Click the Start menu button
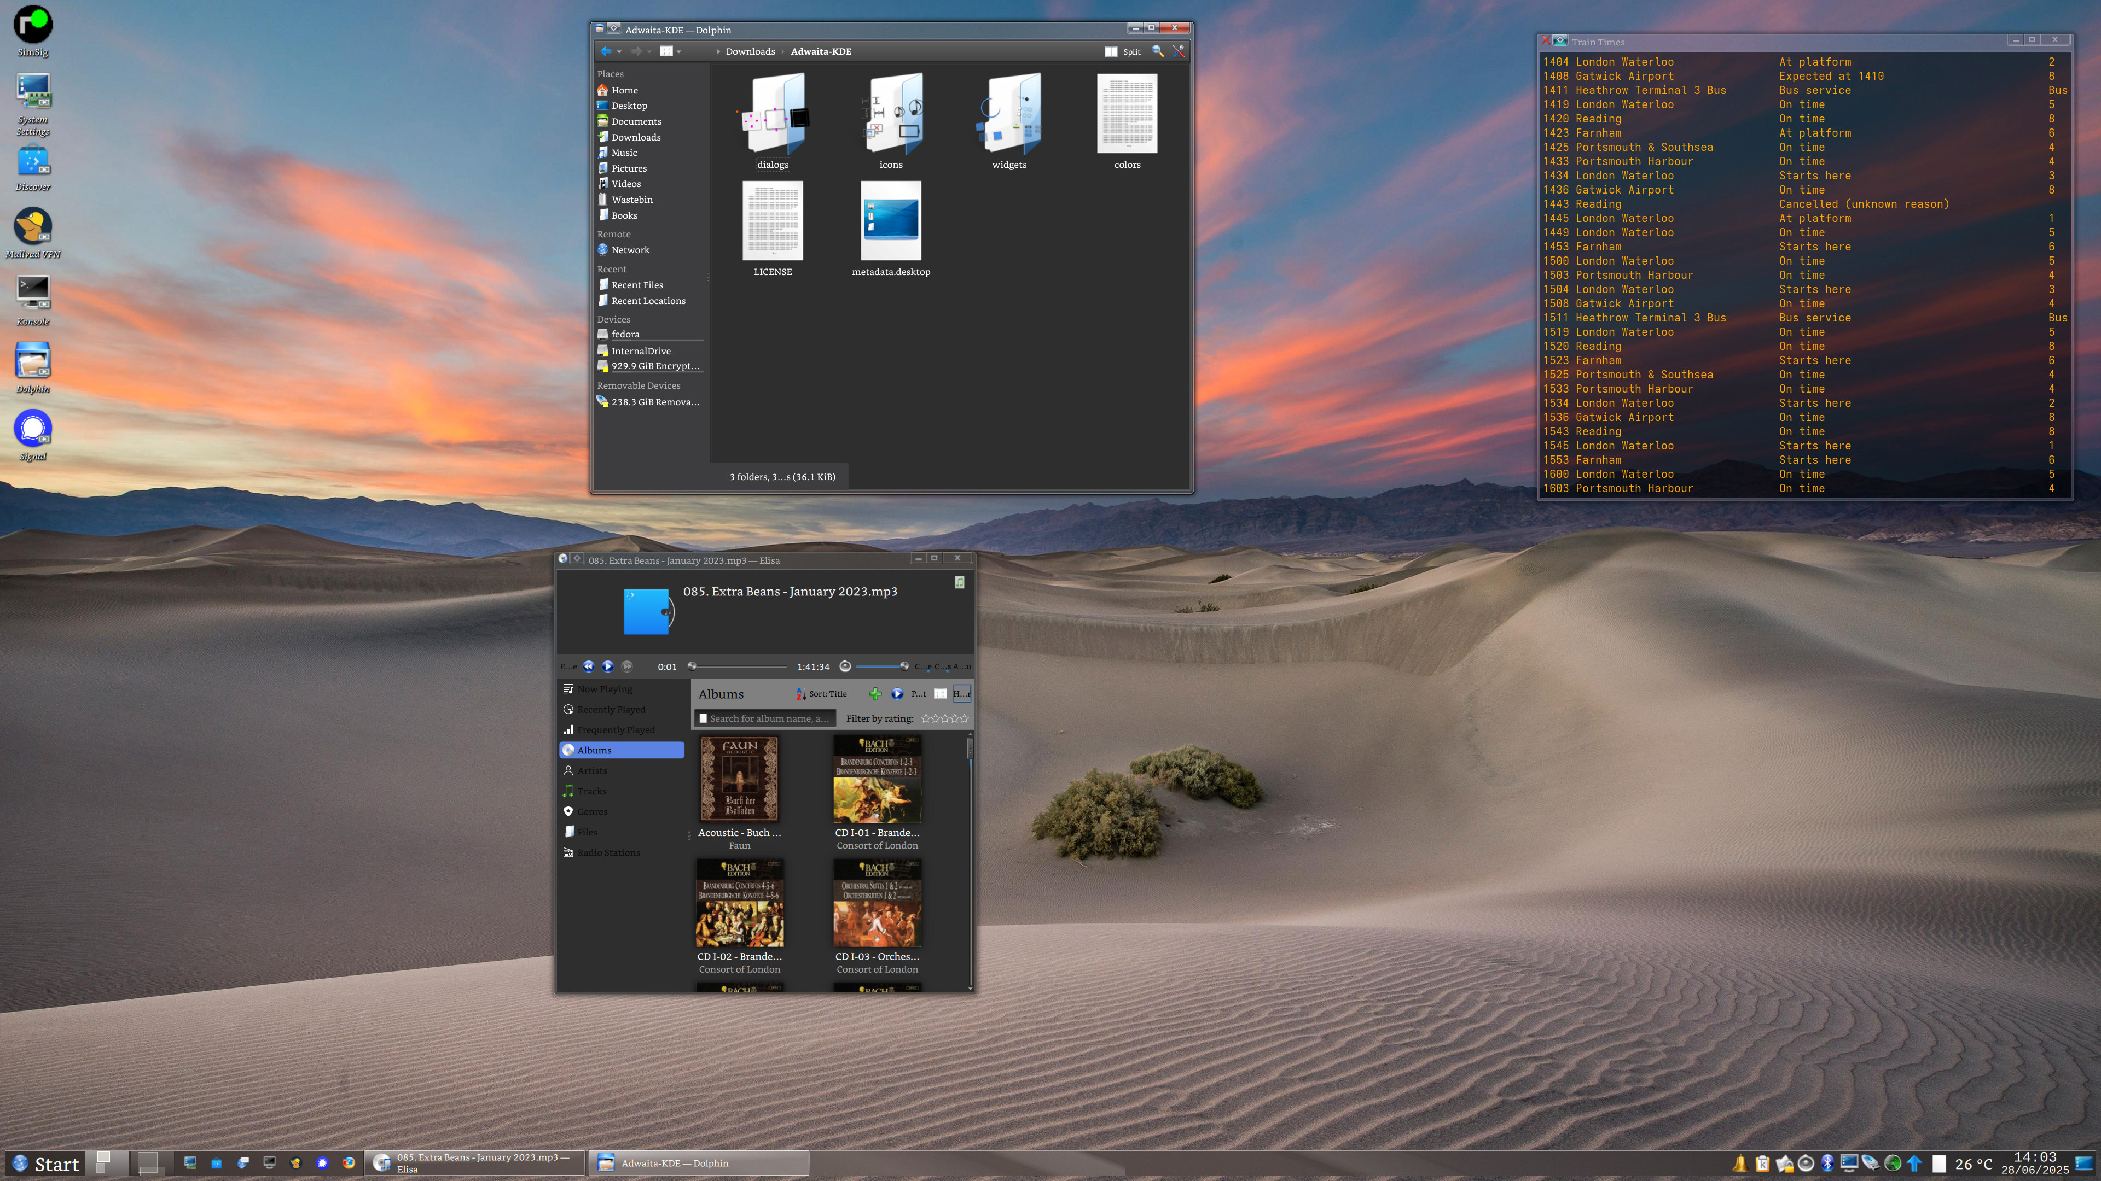The width and height of the screenshot is (2101, 1181). pos(45,1164)
